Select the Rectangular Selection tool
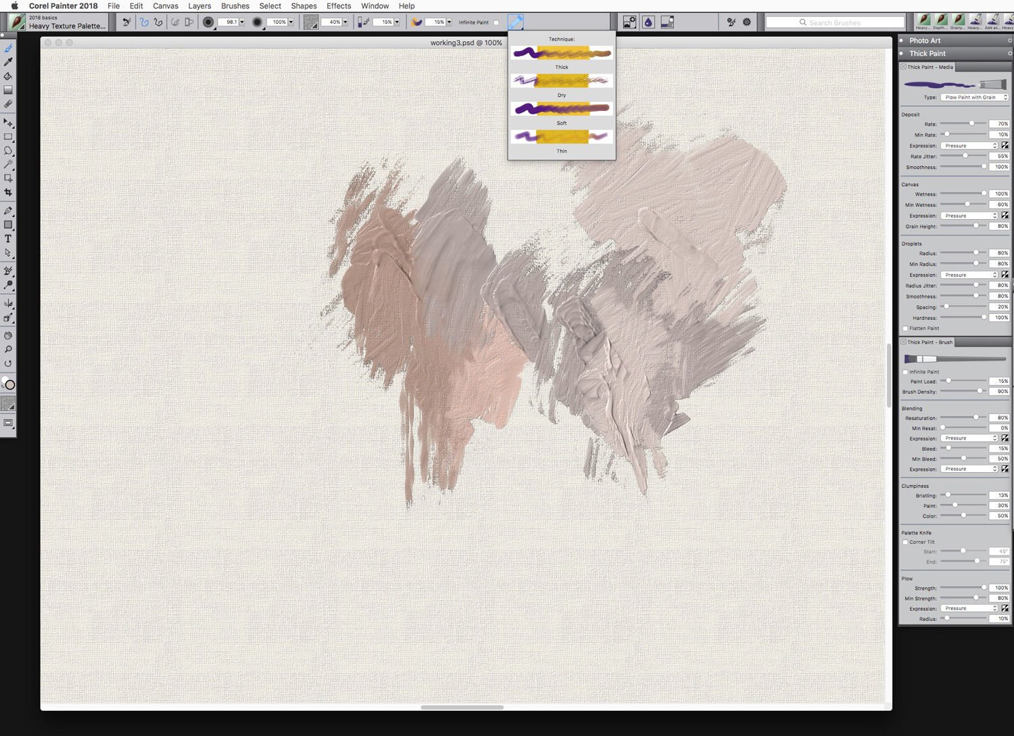1014x736 pixels. coord(8,137)
